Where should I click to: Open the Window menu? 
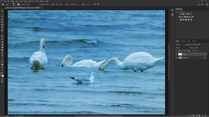pos(42,1)
